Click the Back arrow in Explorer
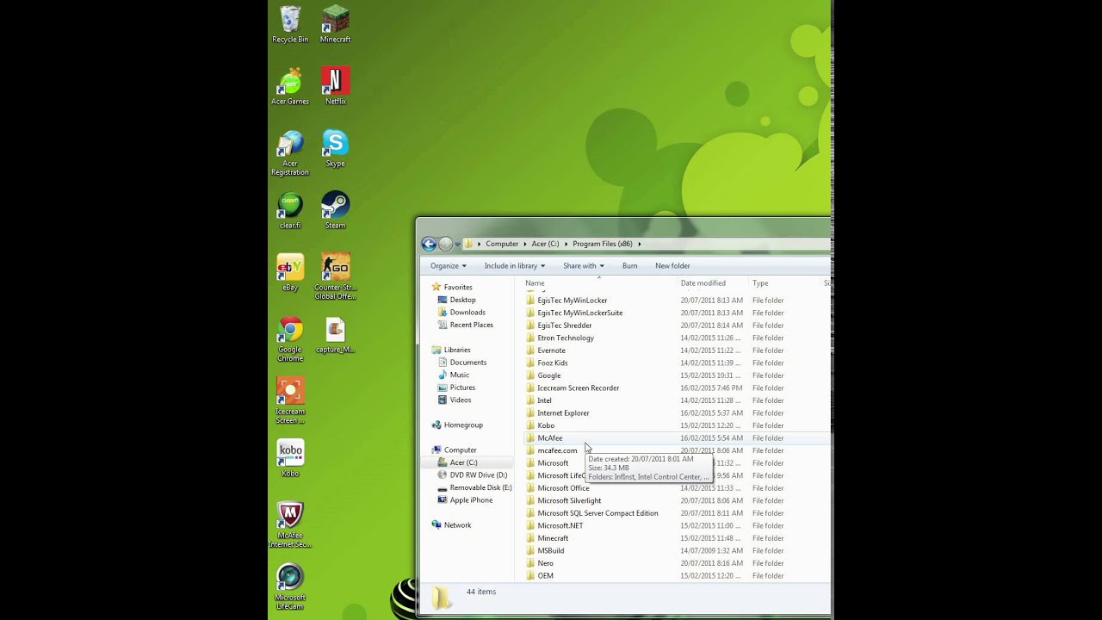The image size is (1102, 620). [x=428, y=244]
